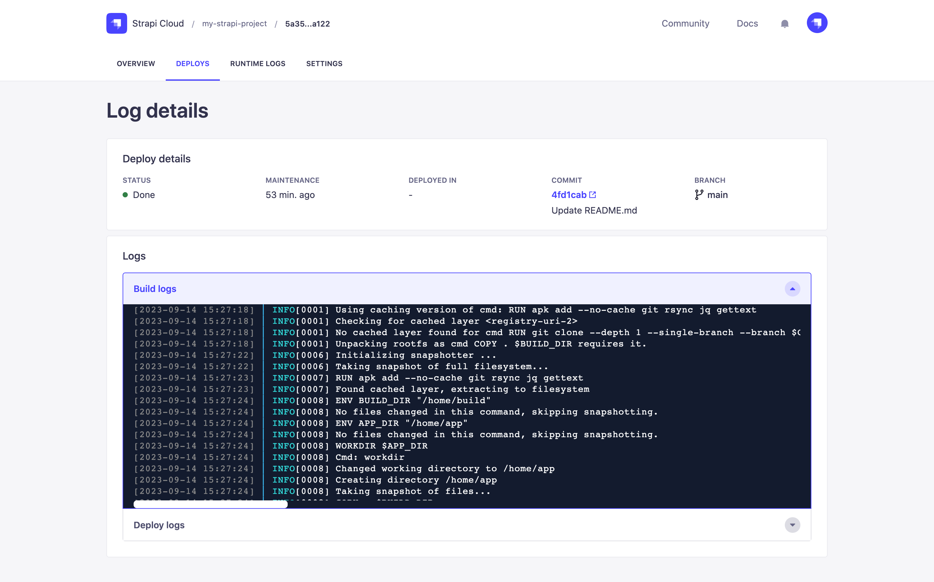The height and width of the screenshot is (582, 934).
Task: Open the Docs link
Action: point(747,23)
